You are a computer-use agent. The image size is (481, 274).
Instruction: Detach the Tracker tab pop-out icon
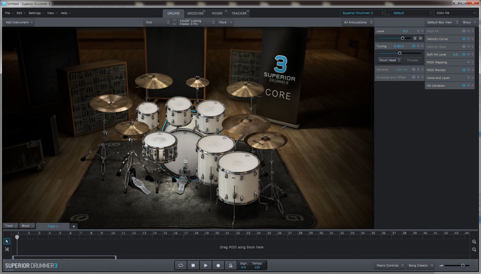coord(248,11)
